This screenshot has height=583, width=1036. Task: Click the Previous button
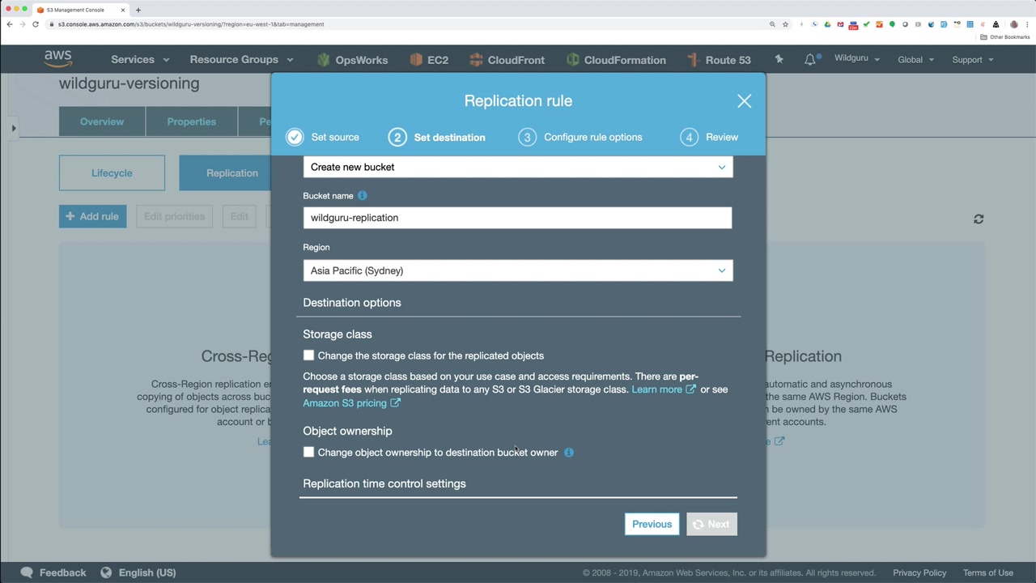[652, 524]
